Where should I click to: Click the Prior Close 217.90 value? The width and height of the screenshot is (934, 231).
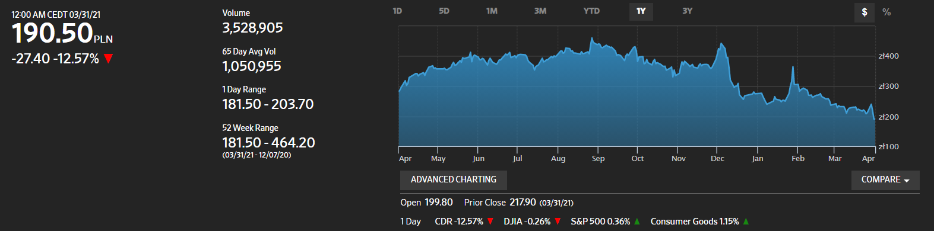[523, 203]
